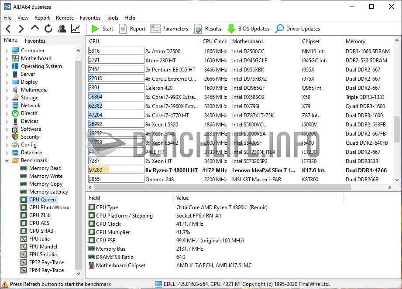Switch to the Favorites tab in sidebar
Image resolution: width=402 pixels, height=289 pixels.
[x=35, y=41]
